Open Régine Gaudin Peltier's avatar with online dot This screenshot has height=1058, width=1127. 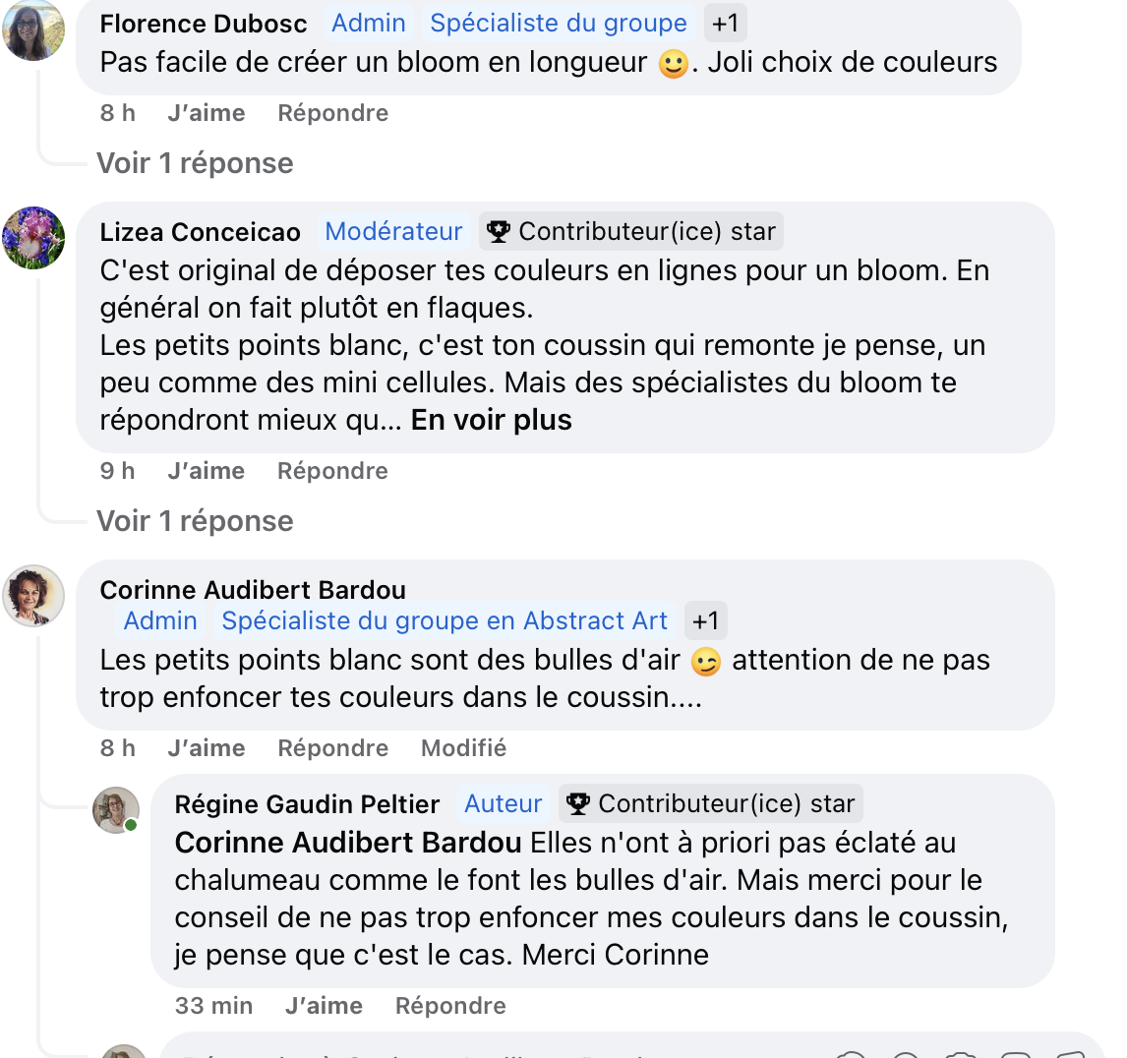tap(116, 810)
